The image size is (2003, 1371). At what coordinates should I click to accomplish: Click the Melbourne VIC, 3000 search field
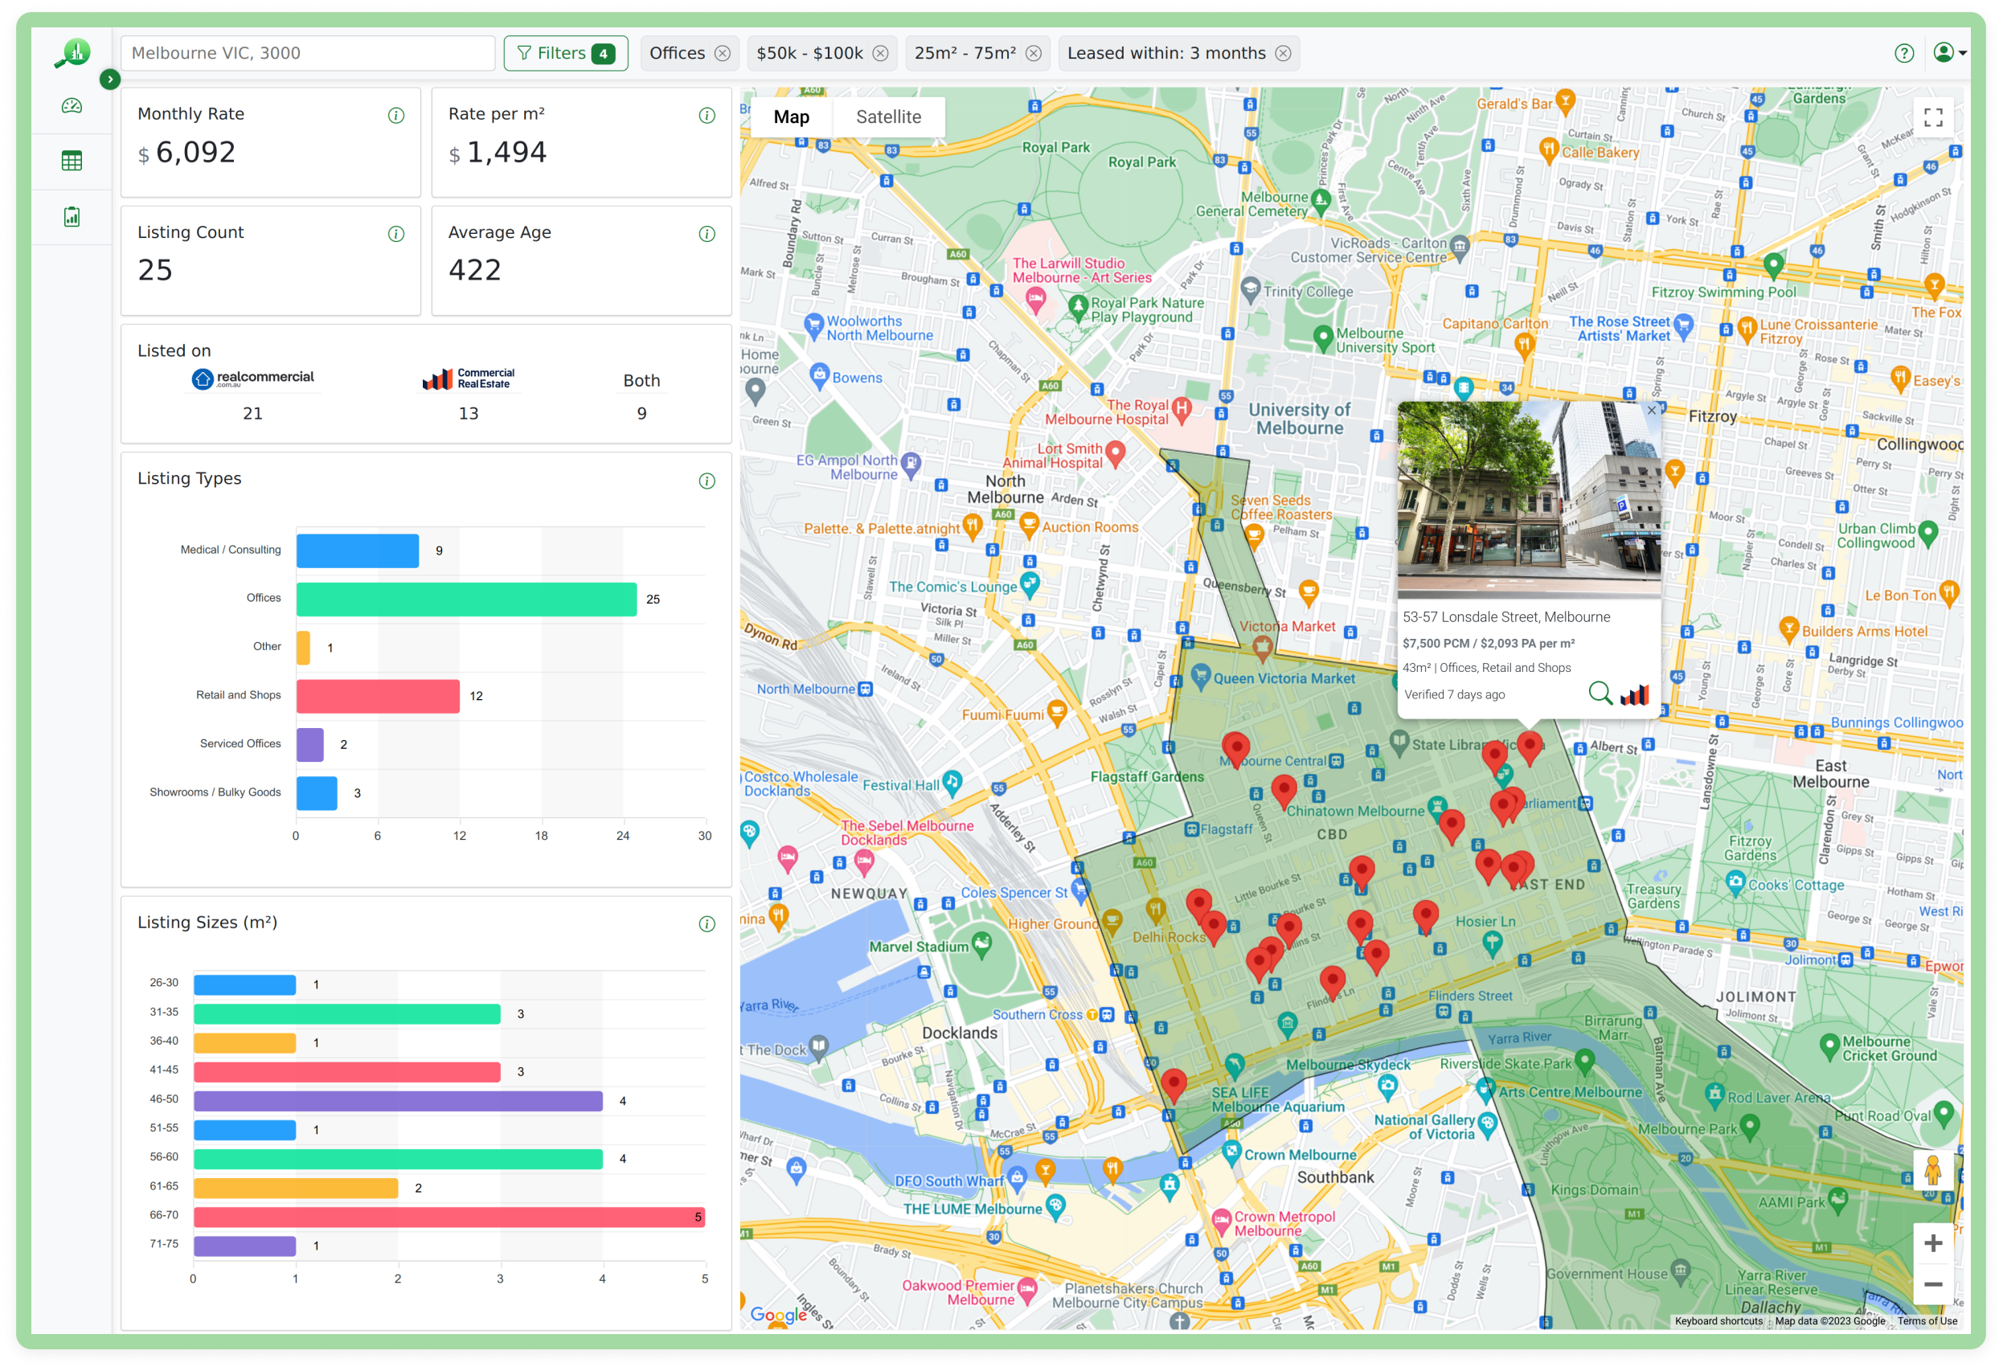coord(308,52)
